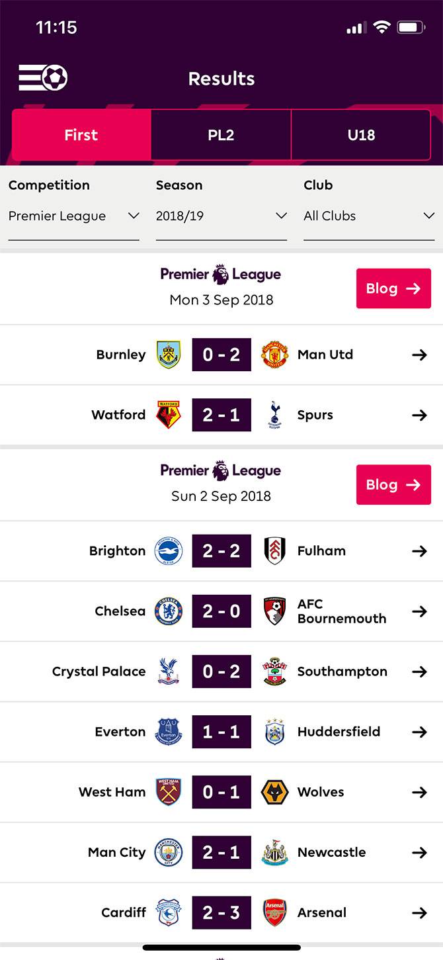Open Man City vs Newcastle arrow
Screen dimensions: 443x960
(419, 852)
